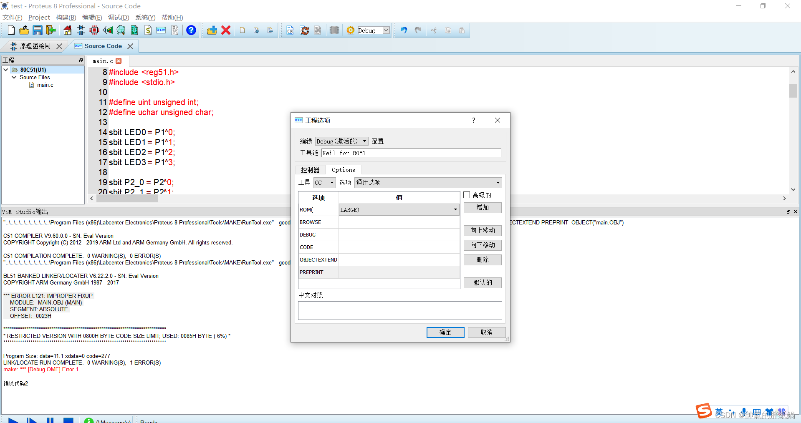The image size is (801, 423).
Task: Click the Undo arrow icon
Action: pyautogui.click(x=404, y=30)
